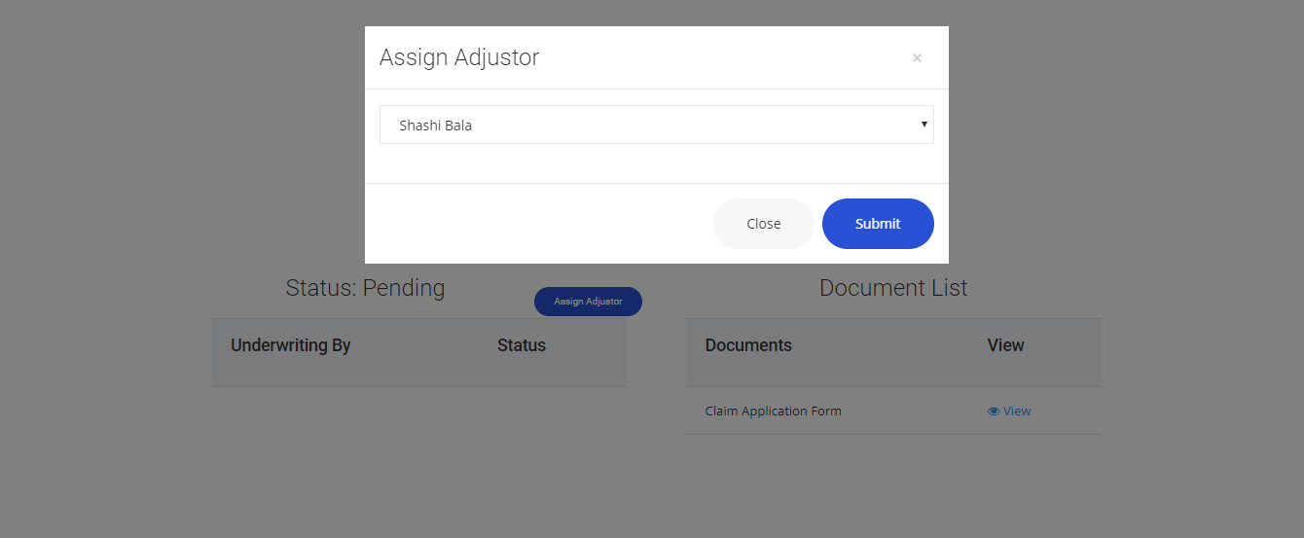
Task: Select the Shashi Bala combo box
Action: click(657, 125)
